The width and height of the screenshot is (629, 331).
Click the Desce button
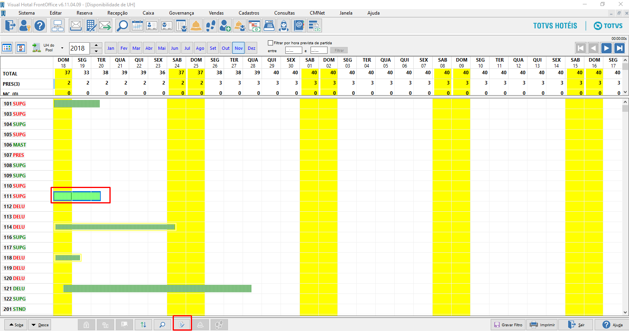pos(40,325)
